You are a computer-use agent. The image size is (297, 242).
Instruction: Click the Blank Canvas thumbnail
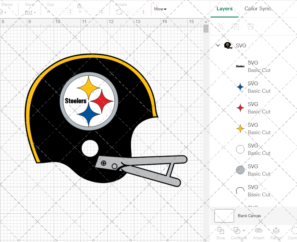[224, 216]
